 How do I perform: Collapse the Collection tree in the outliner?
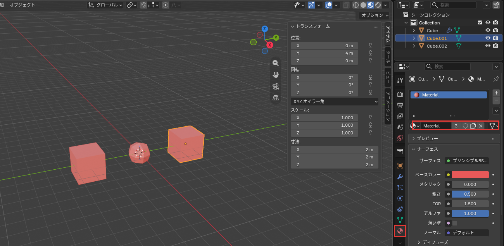[x=406, y=23]
